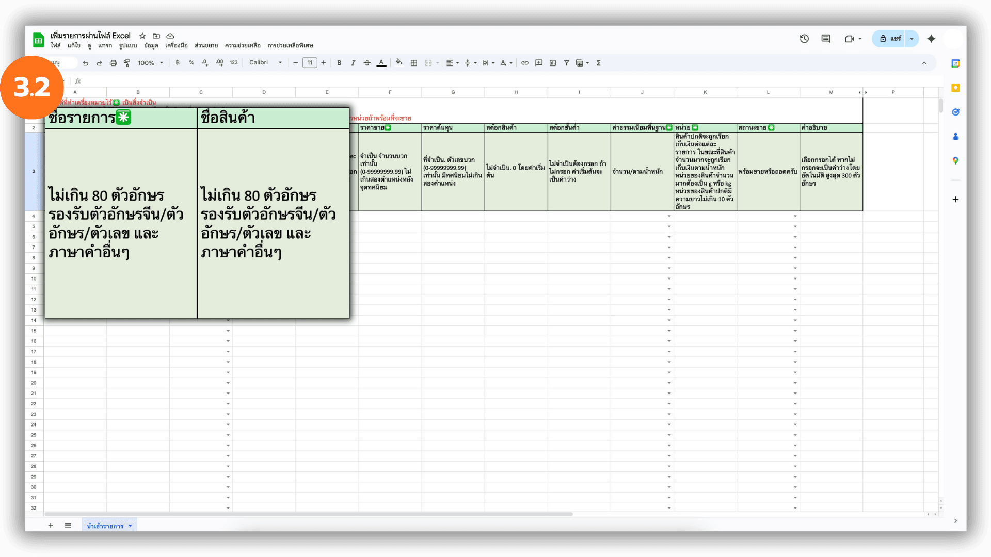This screenshot has height=557, width=991.
Task: Toggle bold formatting
Action: tap(339, 63)
